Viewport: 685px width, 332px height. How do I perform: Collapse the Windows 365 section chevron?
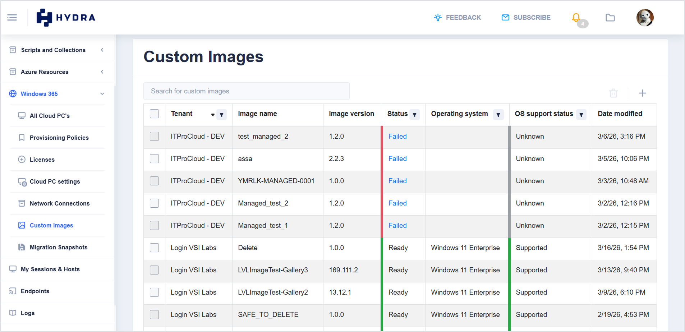[102, 94]
